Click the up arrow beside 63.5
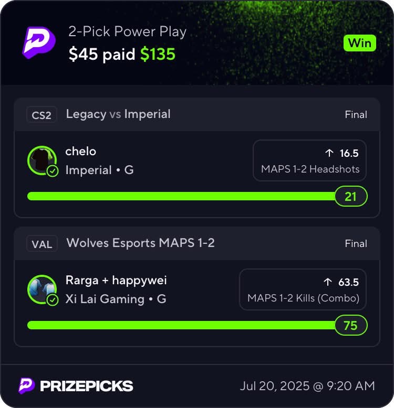Image resolution: width=394 pixels, height=408 pixels. pos(328,282)
